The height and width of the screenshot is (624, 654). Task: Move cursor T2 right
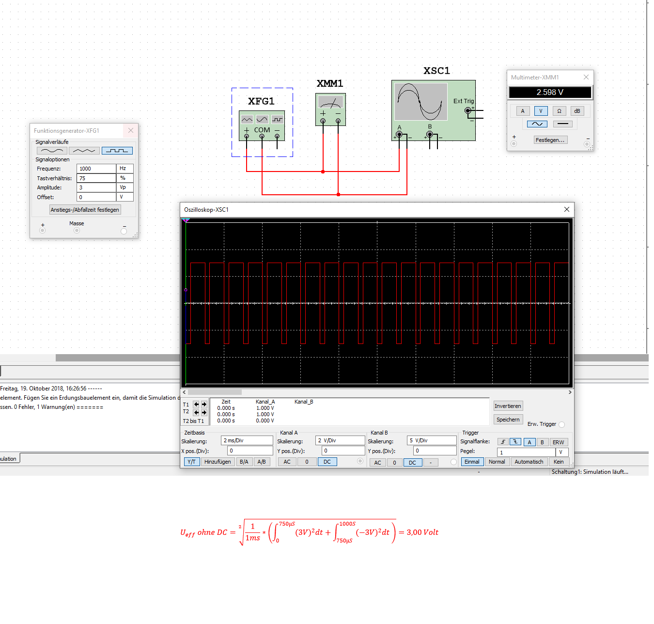[204, 412]
